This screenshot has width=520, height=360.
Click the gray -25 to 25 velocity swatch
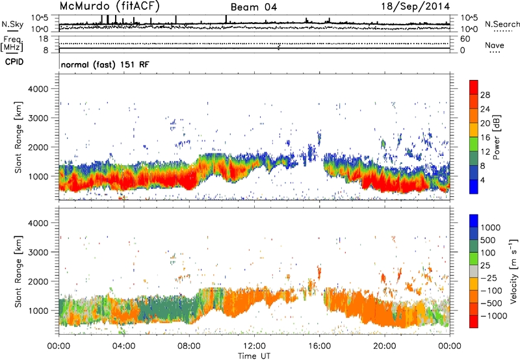474,271
